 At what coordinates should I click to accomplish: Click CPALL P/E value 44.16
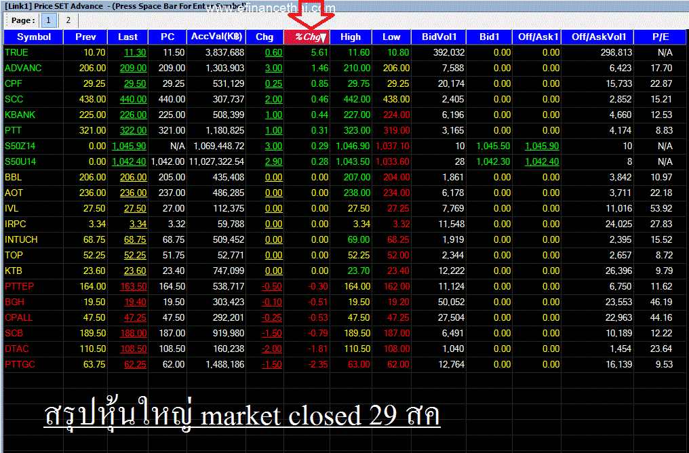(x=661, y=317)
